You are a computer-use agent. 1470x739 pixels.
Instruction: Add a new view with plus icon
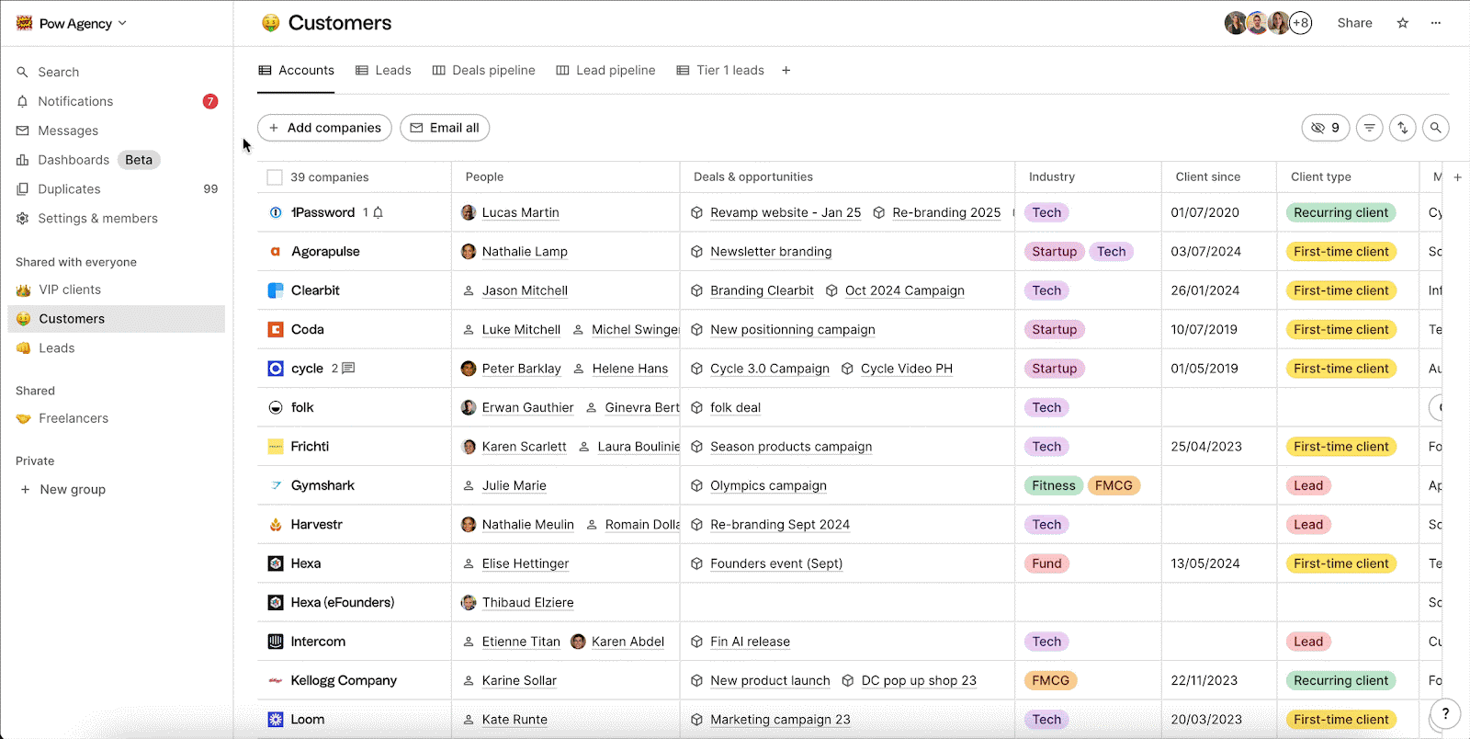click(x=786, y=70)
